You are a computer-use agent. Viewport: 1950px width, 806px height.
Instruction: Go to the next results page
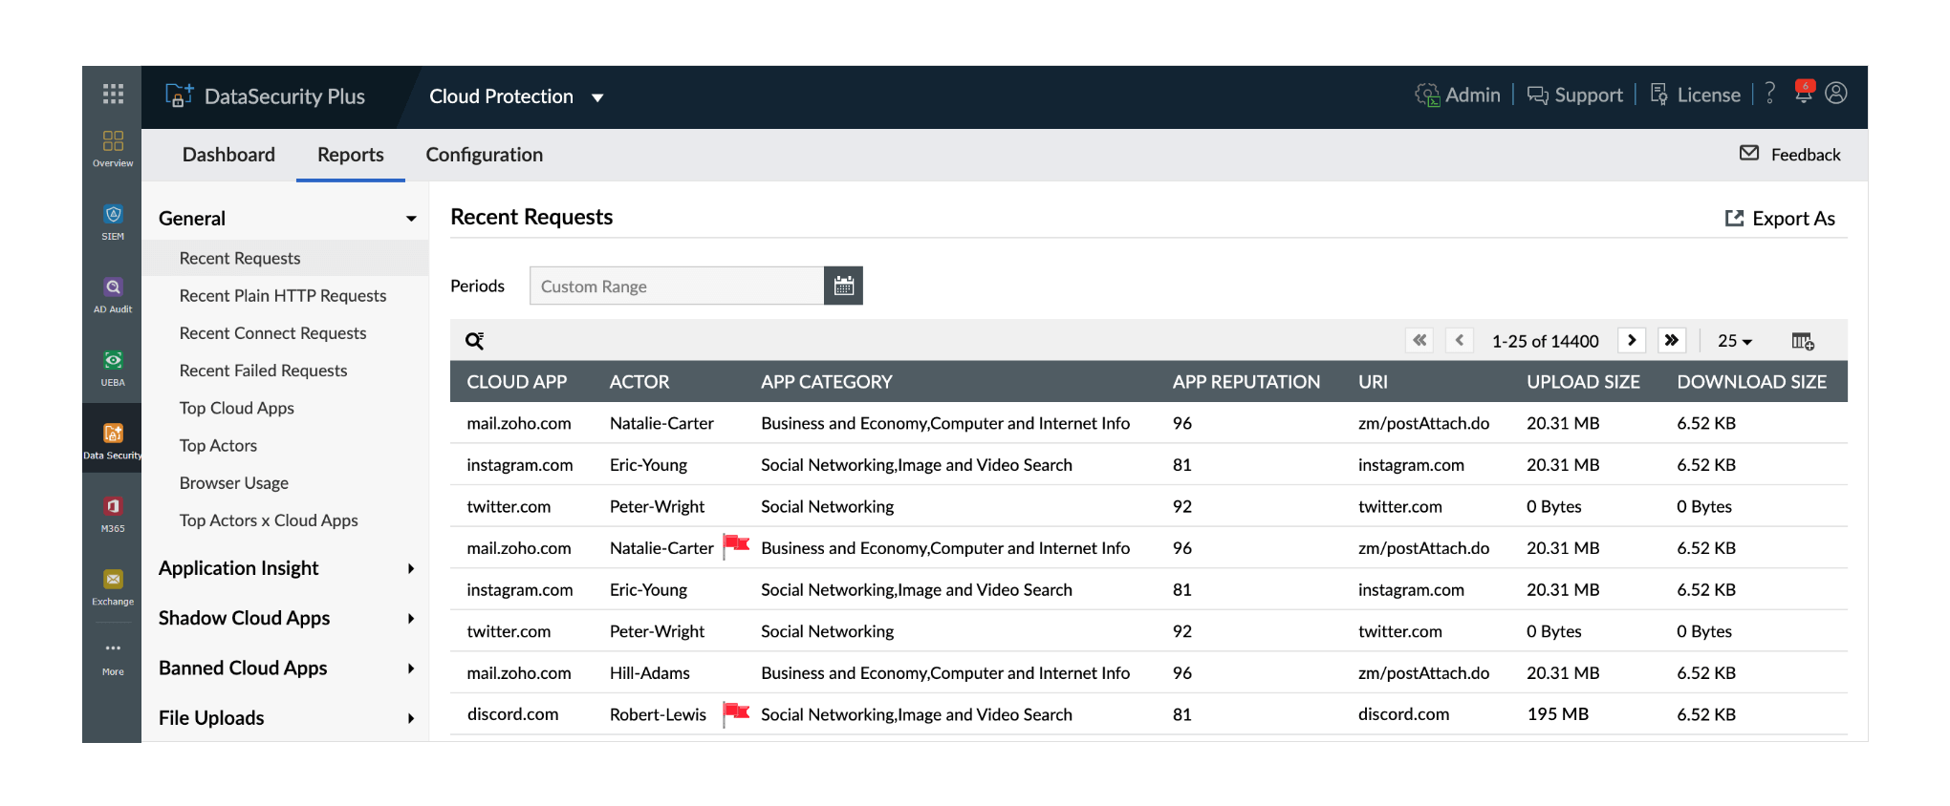pos(1632,340)
